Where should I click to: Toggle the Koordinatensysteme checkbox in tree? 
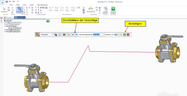click(7, 22)
